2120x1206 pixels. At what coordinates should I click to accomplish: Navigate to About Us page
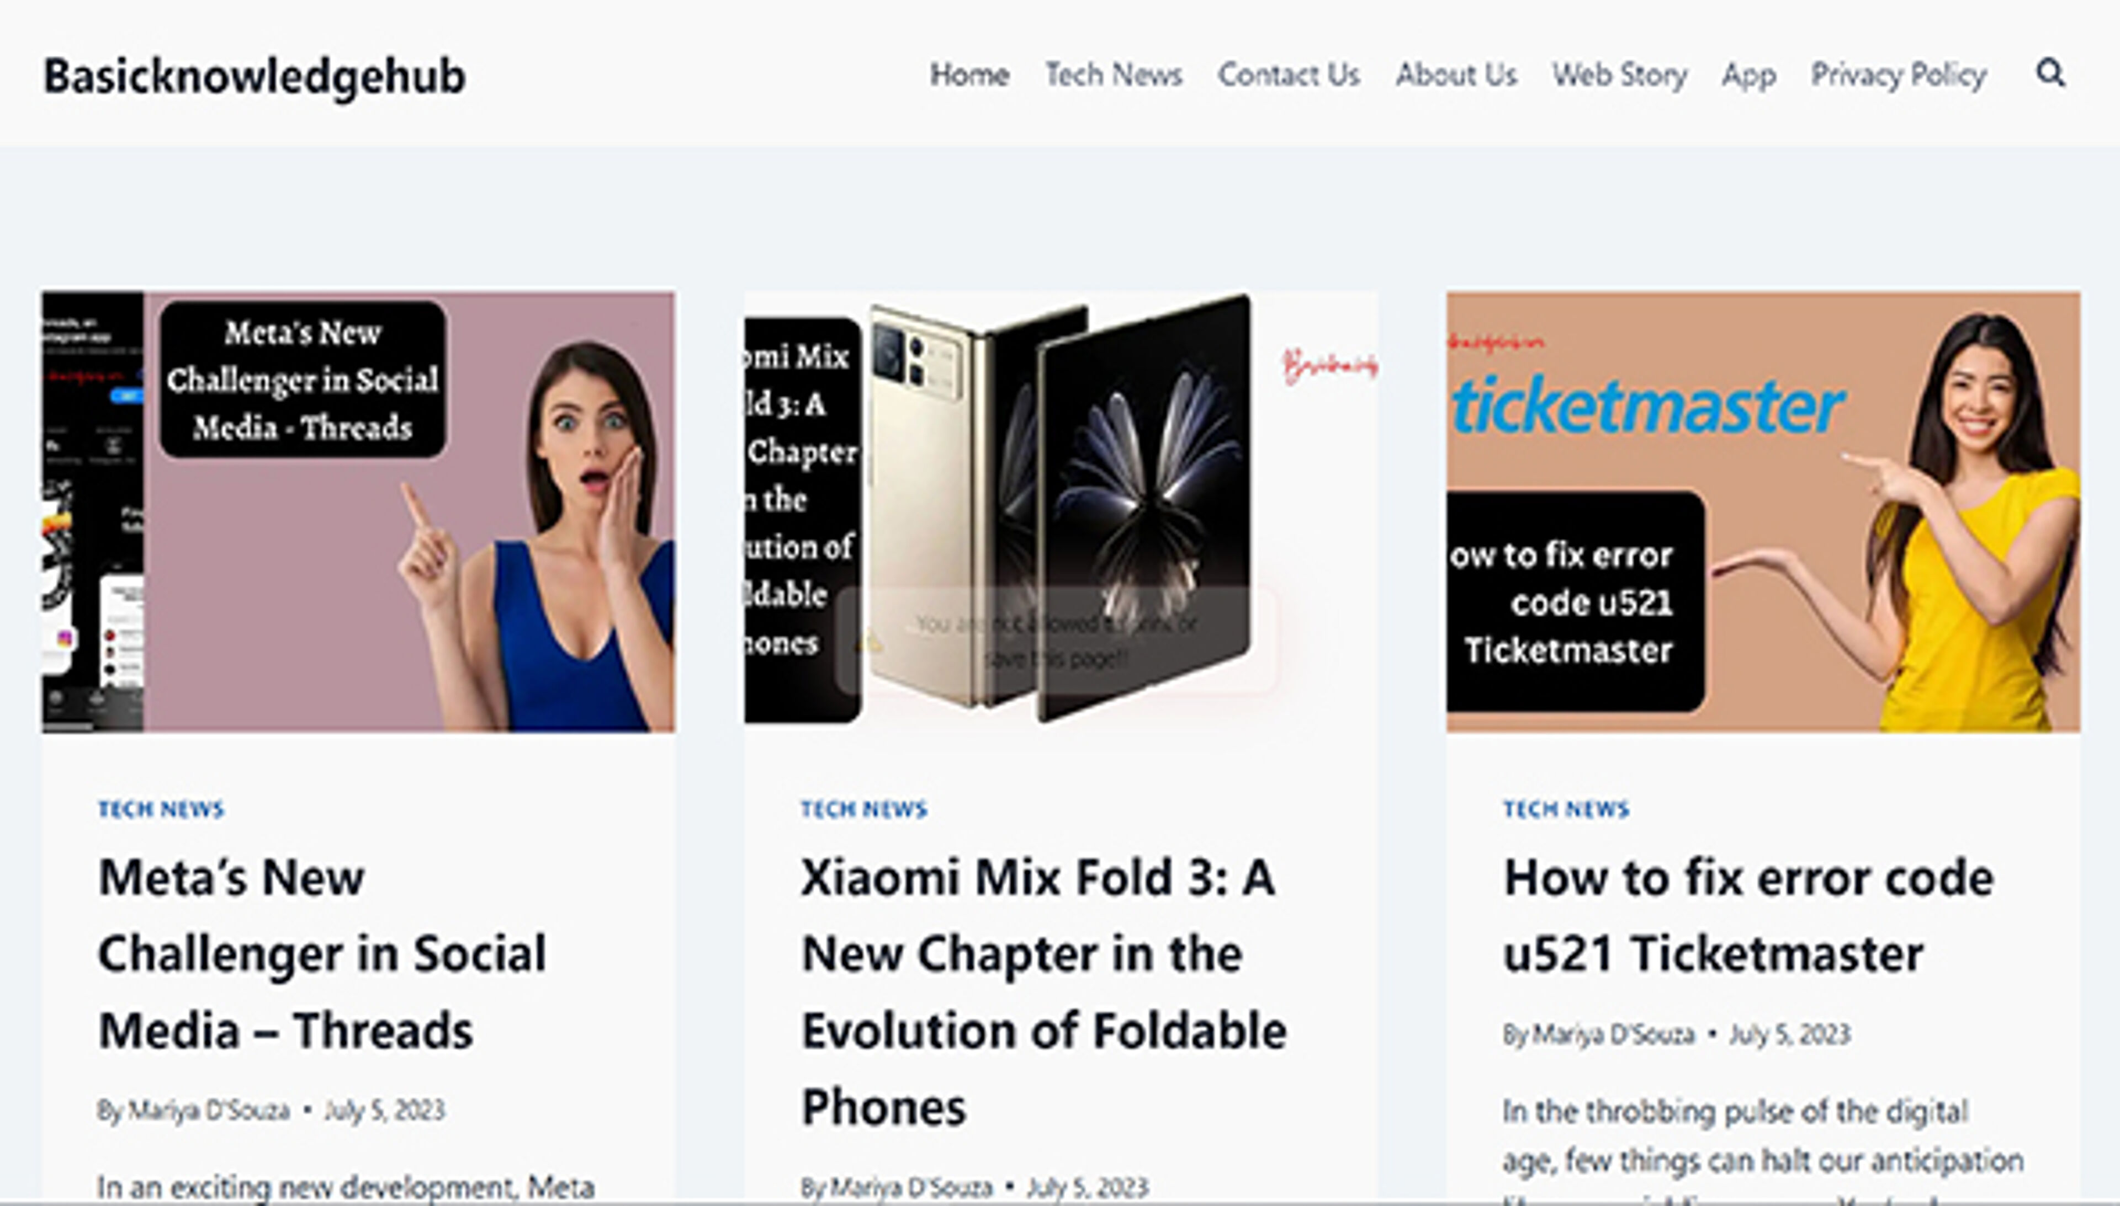coord(1456,76)
